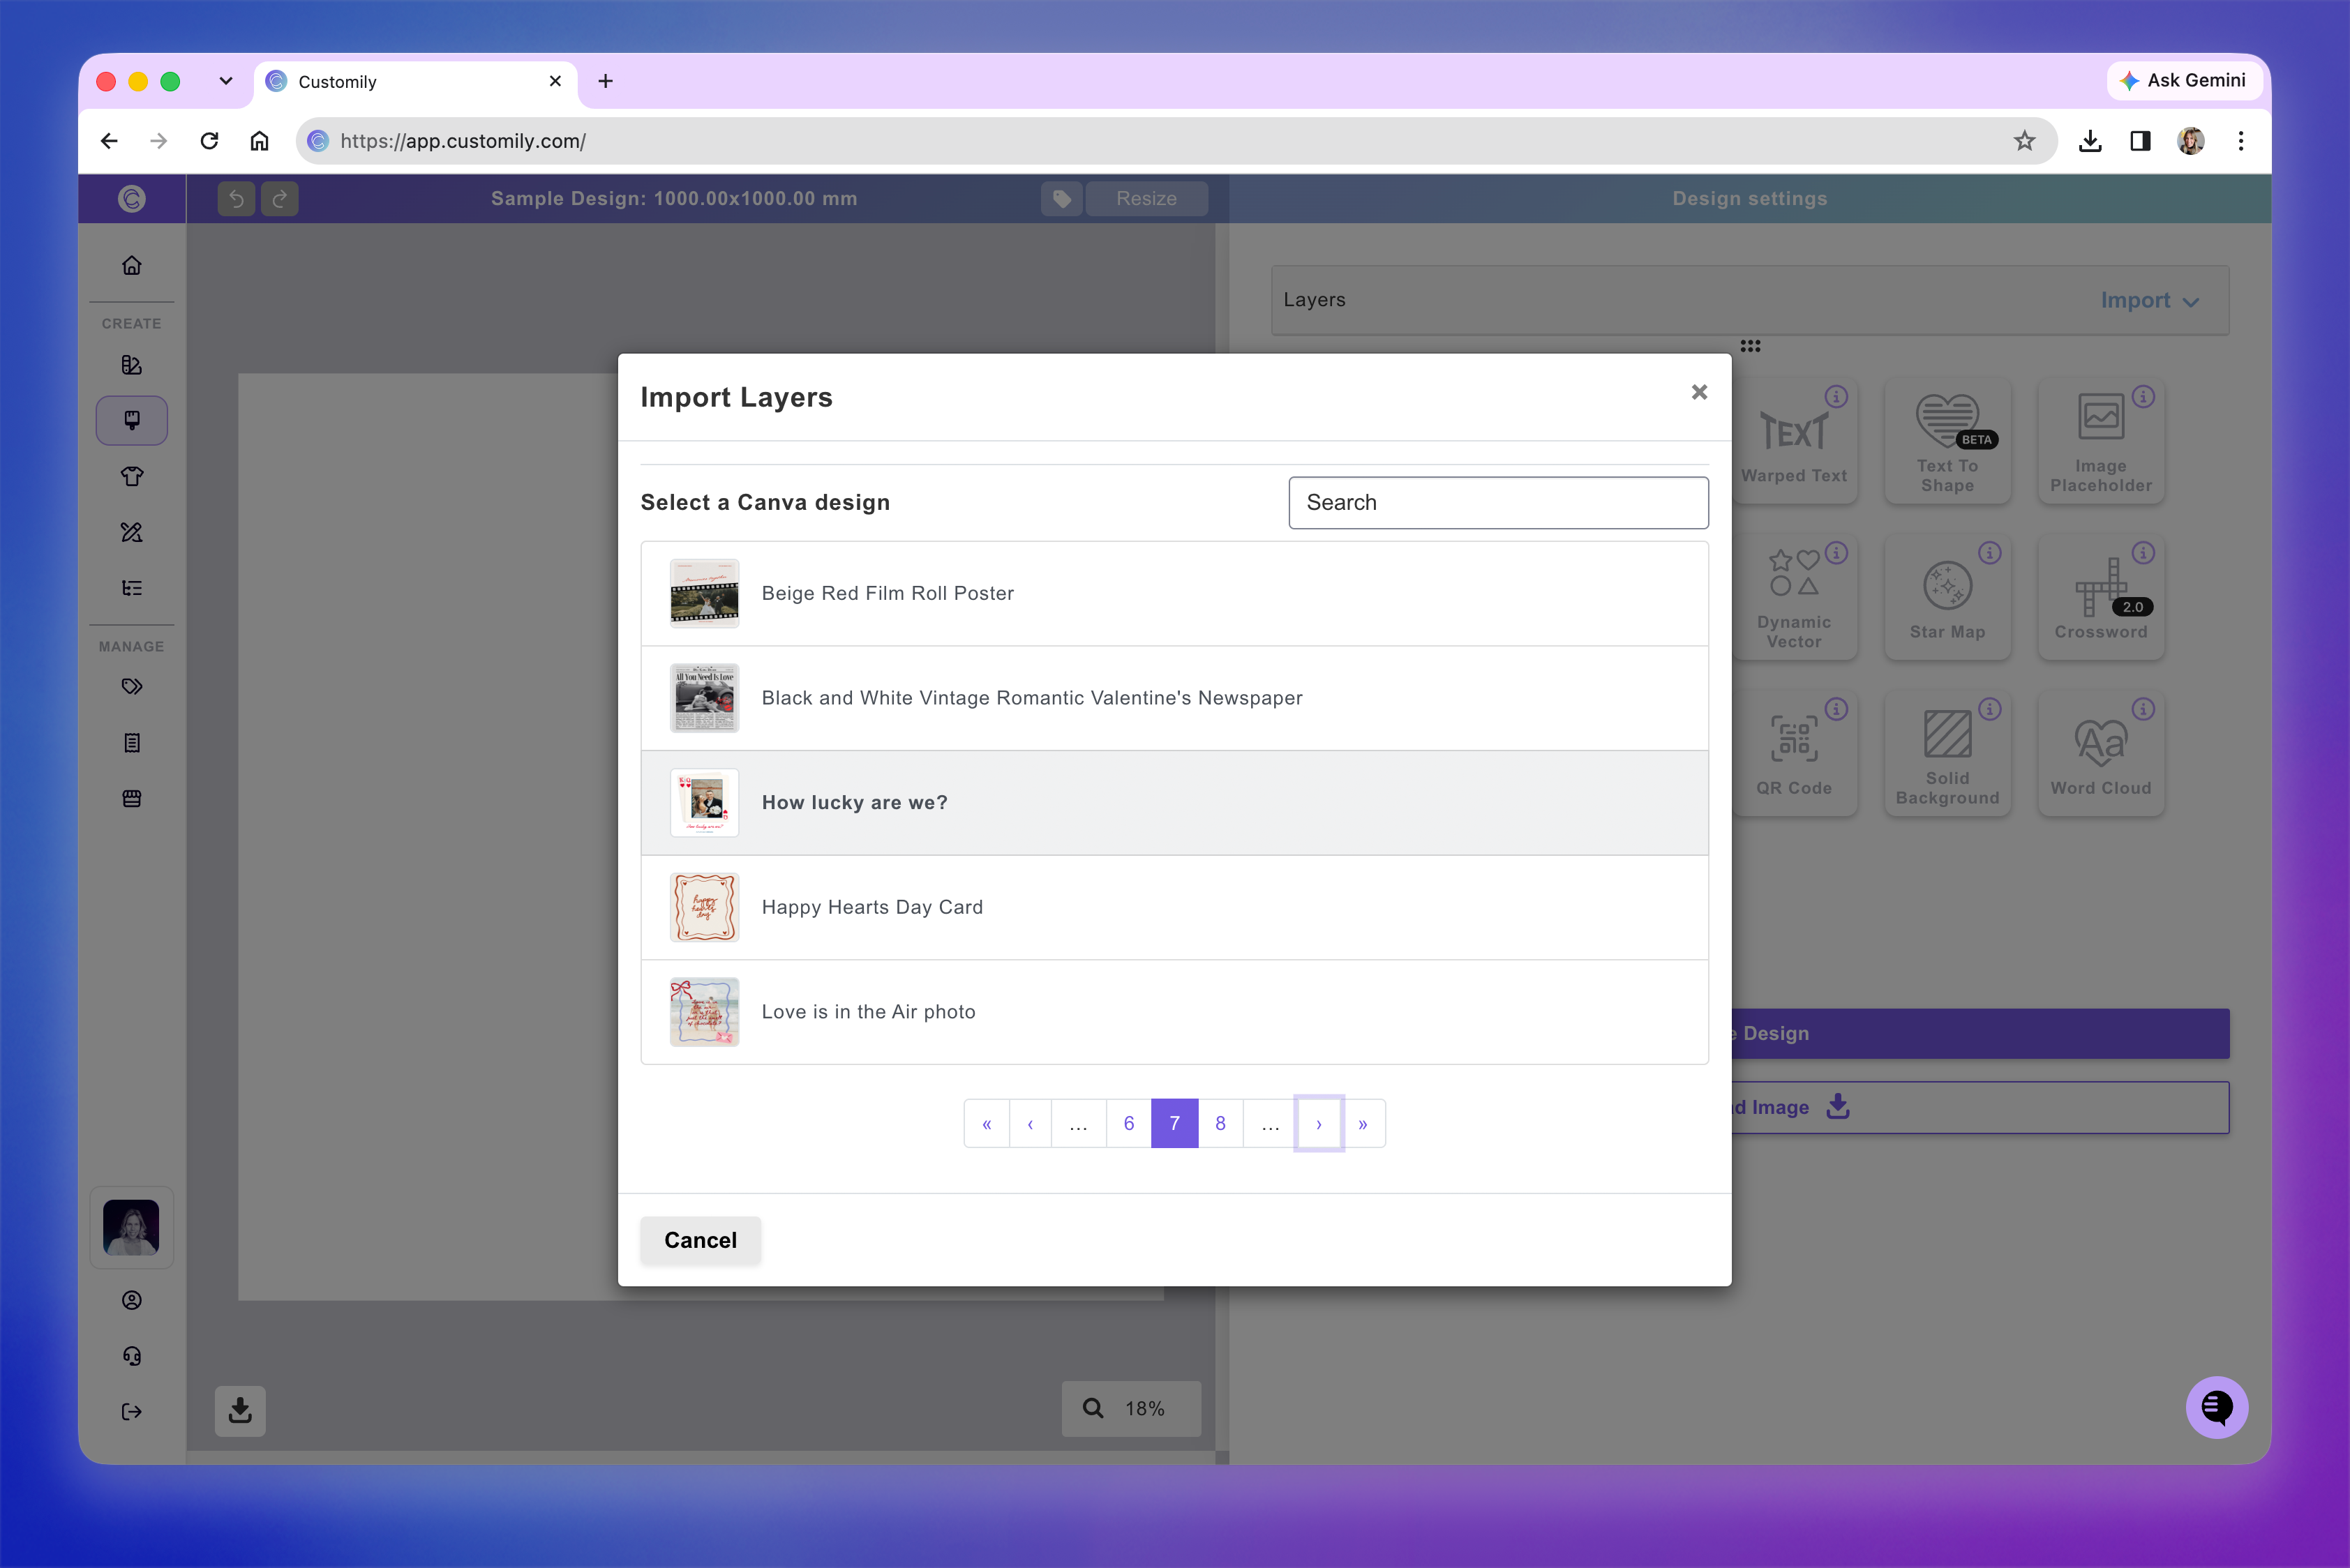Select Beige Red Film Roll Poster design
This screenshot has width=2350, height=1568.
point(1174,593)
